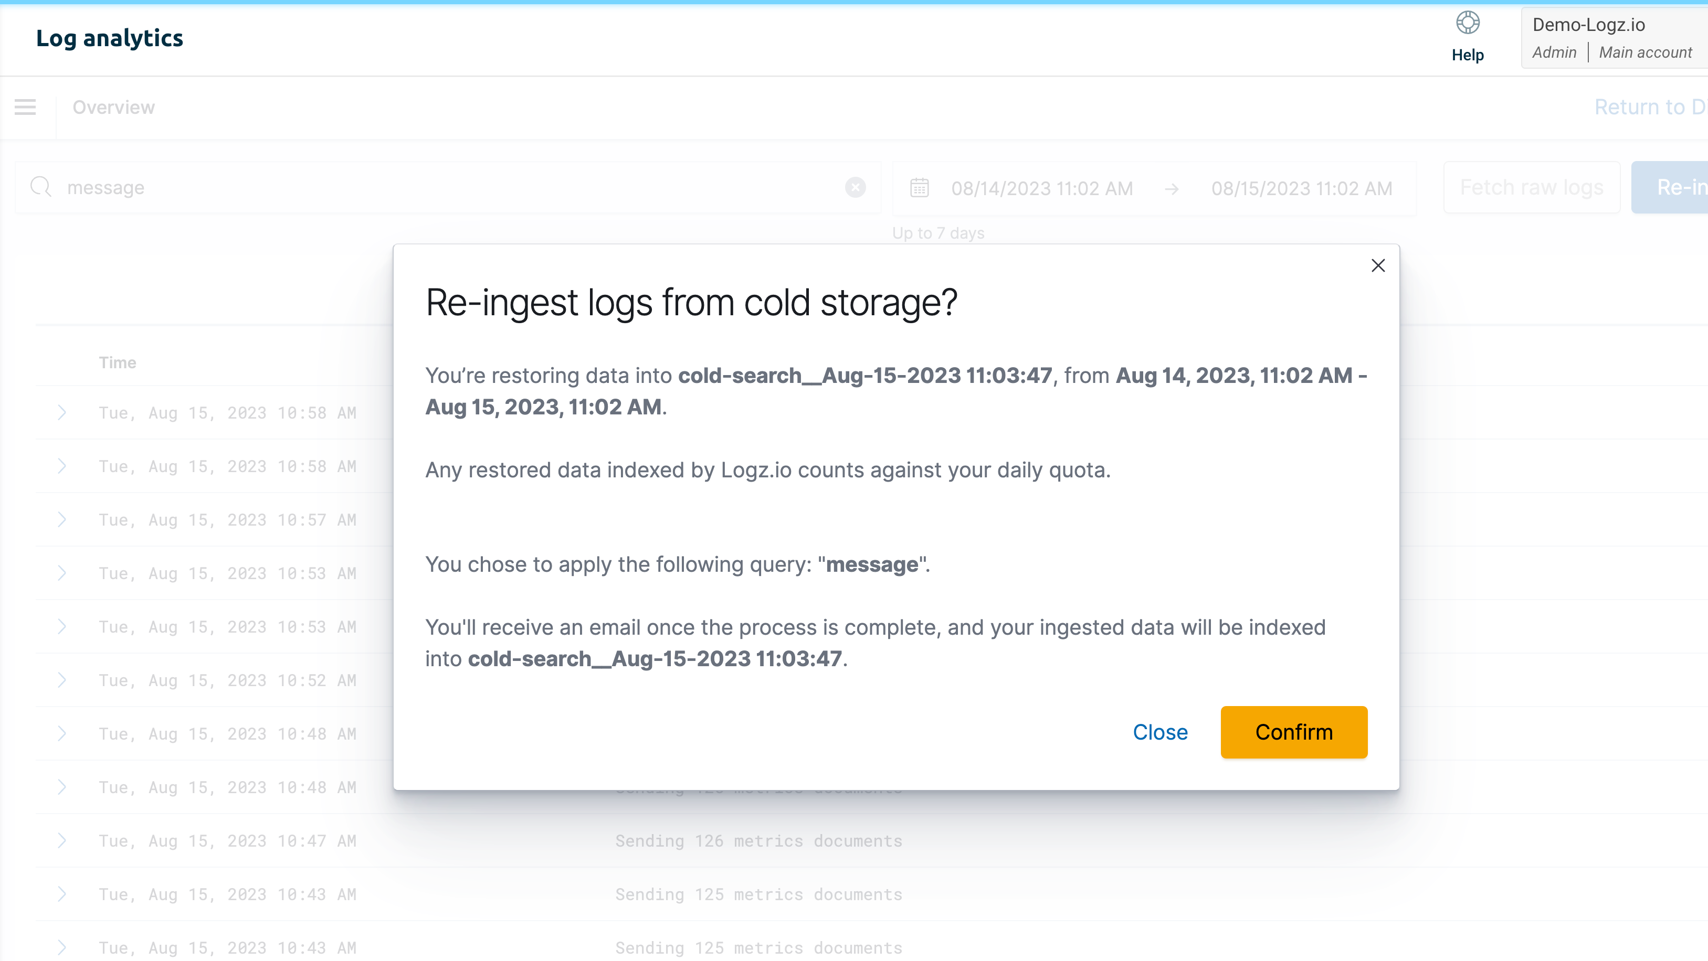Toggle the start date field
The height and width of the screenshot is (961, 1708).
(1043, 187)
